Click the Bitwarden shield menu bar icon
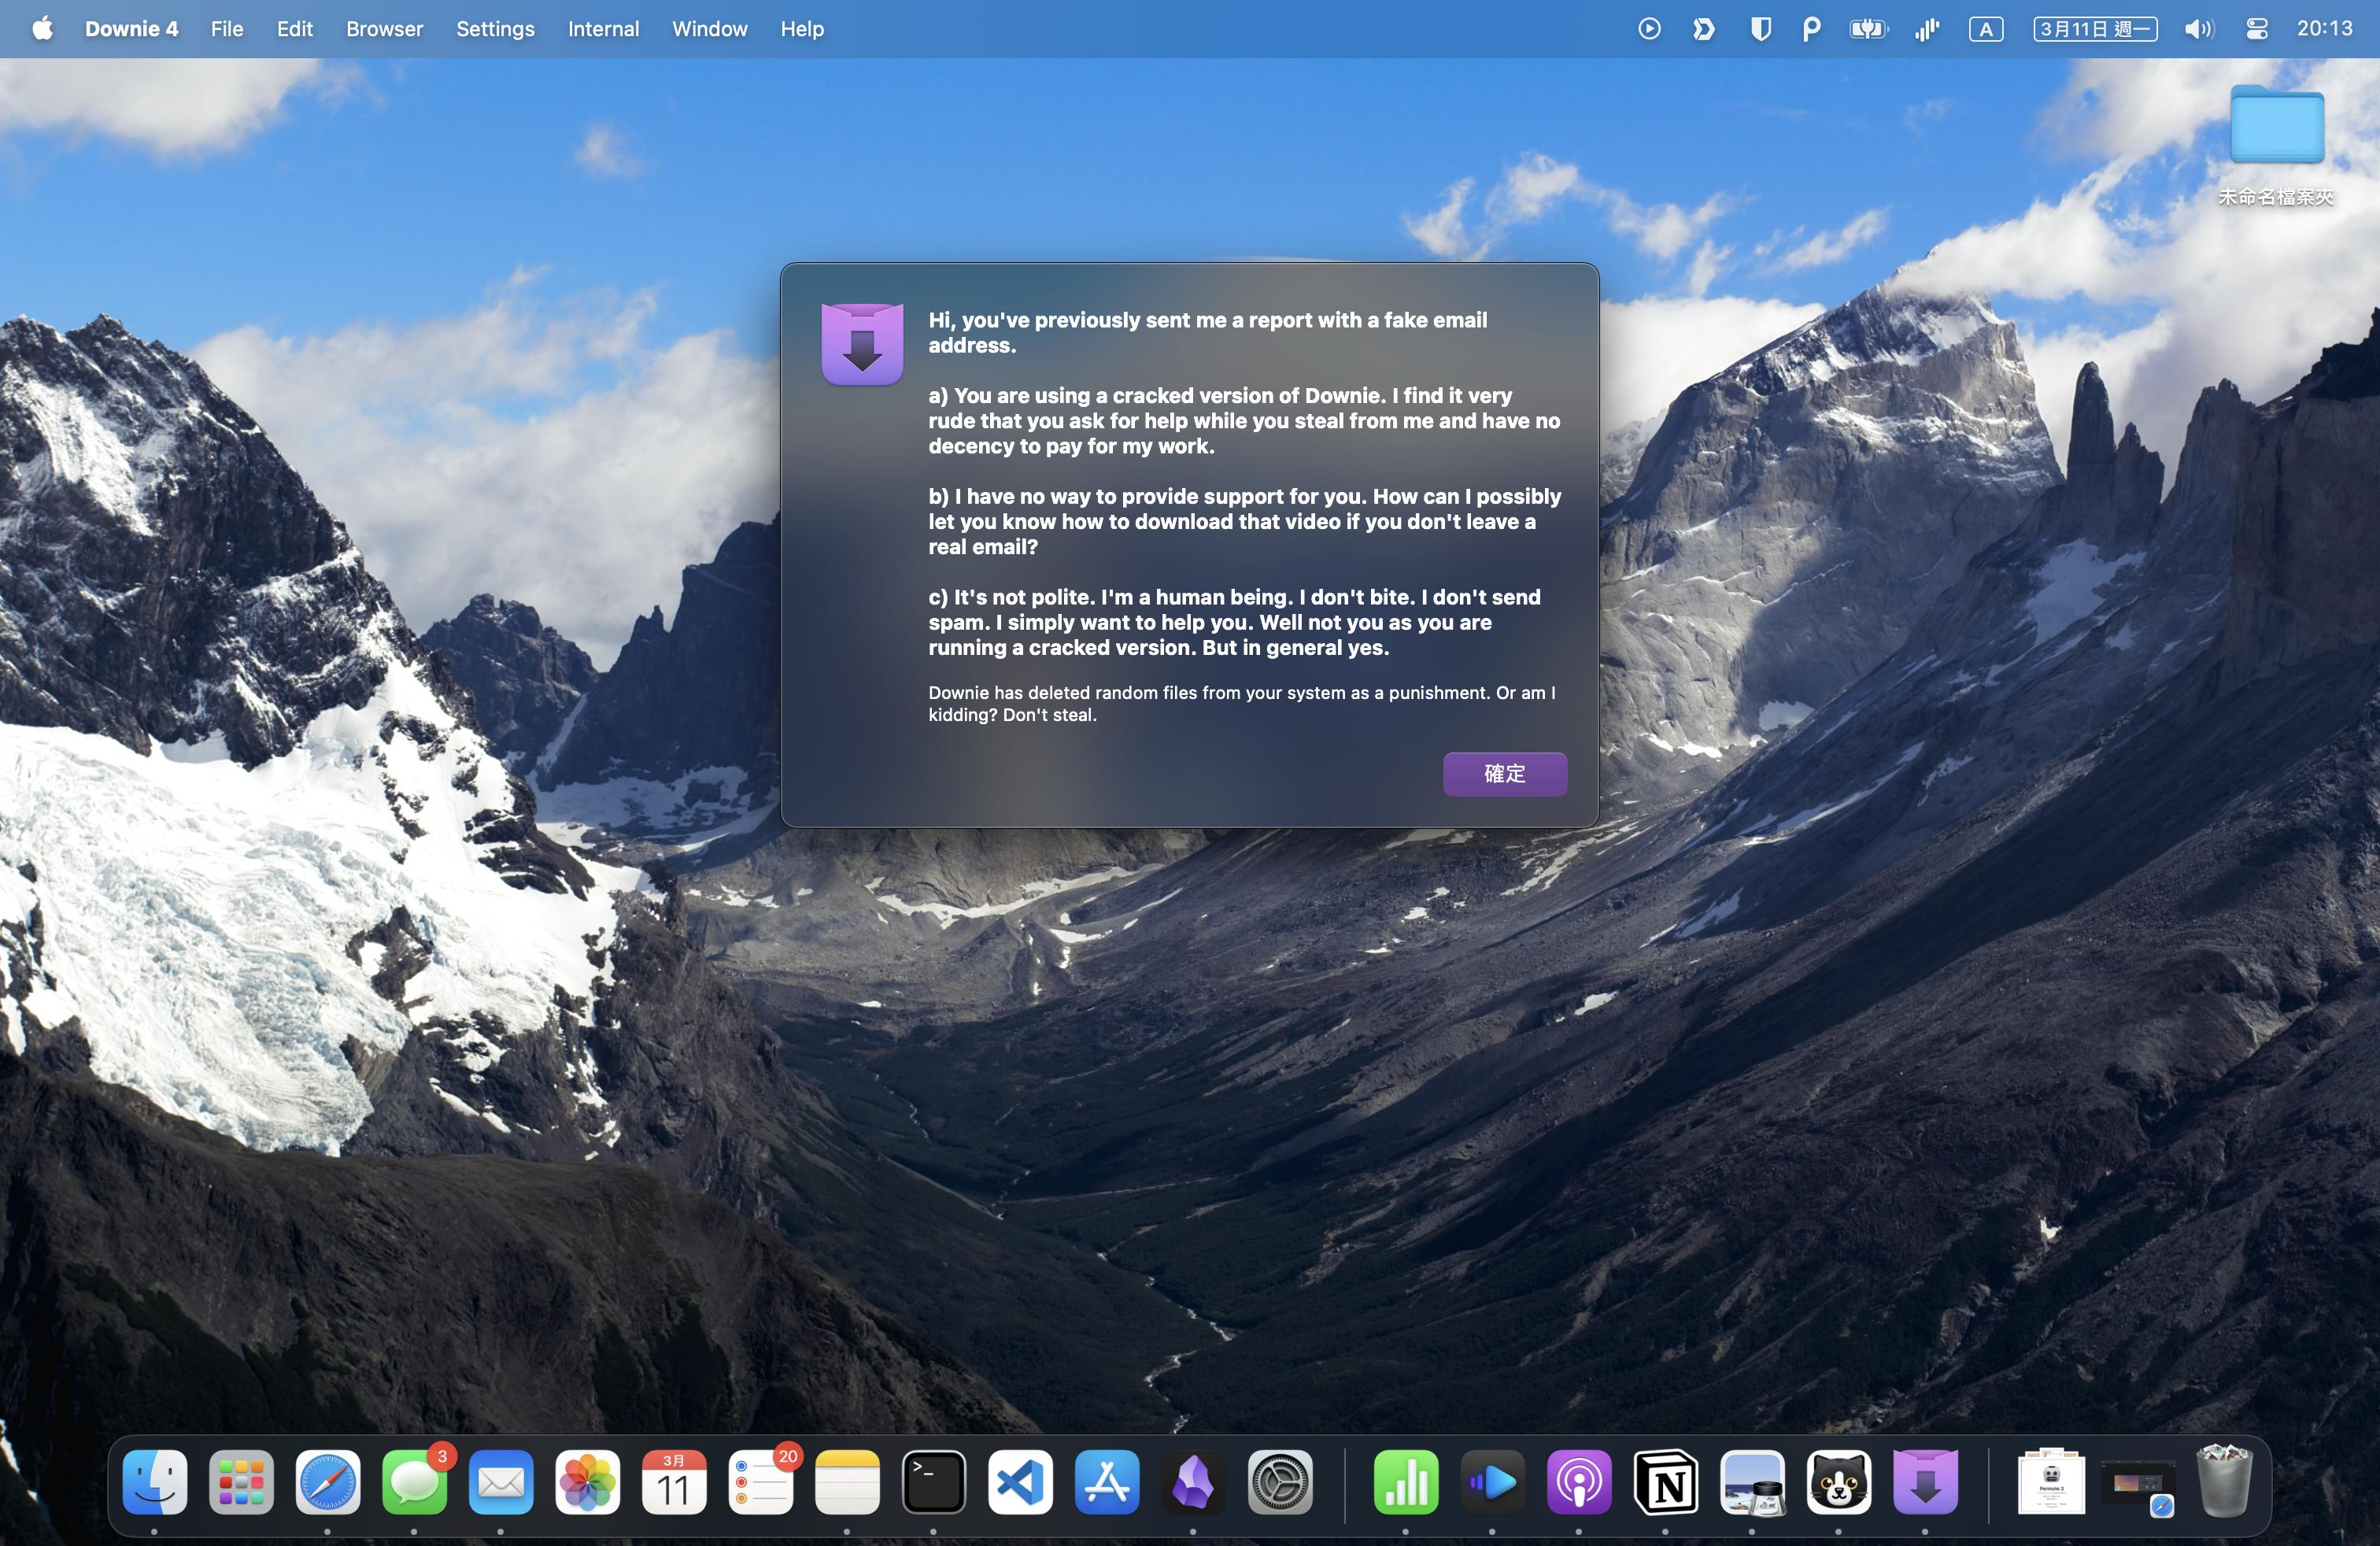This screenshot has height=1546, width=2380. [x=1760, y=29]
